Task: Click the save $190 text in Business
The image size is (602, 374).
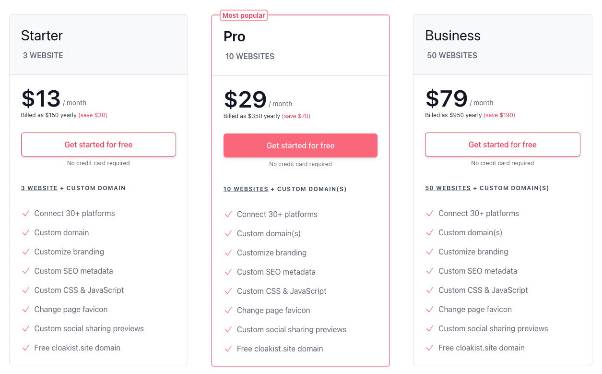Action: (499, 115)
